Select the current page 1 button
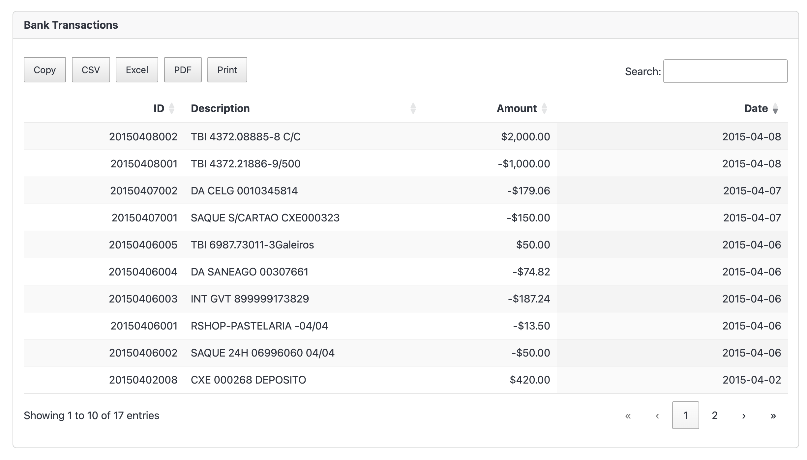Viewport: 807px width, 460px height. [685, 416]
